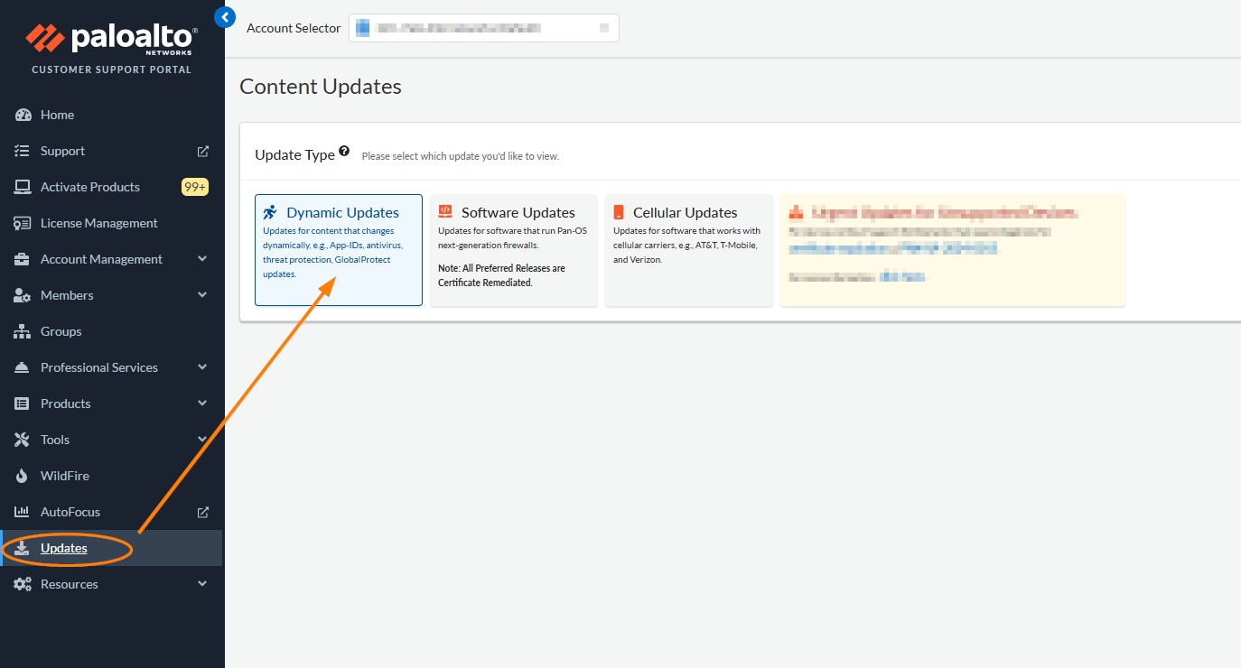This screenshot has width=1241, height=668.
Task: Click the Account Management label
Action: [101, 259]
